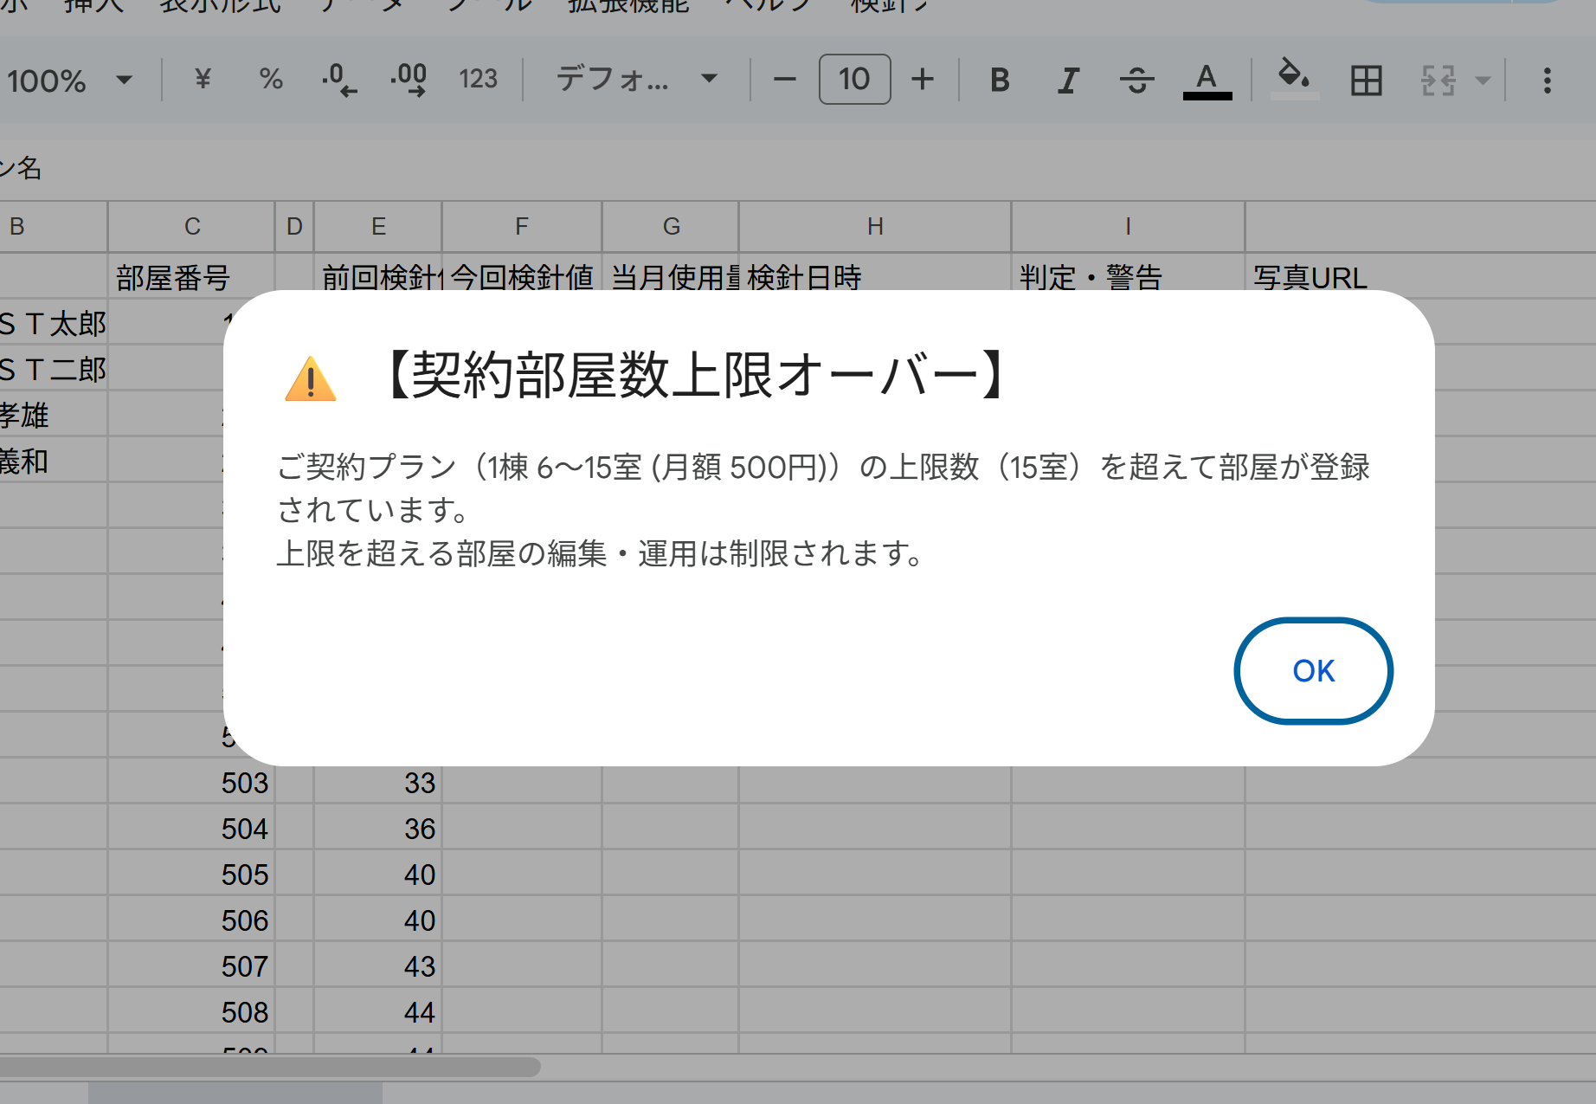Viewport: 1596px width, 1104px height.
Task: Select column G header
Action: coord(671,227)
